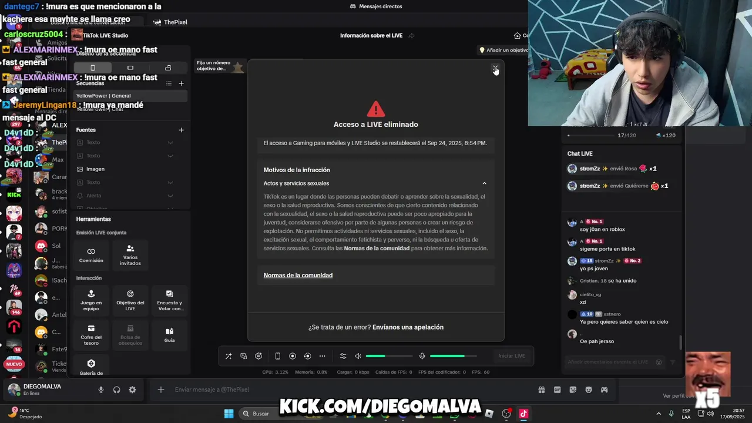Image resolution: width=752 pixels, height=423 pixels.
Task: Click the mobile phone icon in bottom toolbar
Action: pos(277,356)
